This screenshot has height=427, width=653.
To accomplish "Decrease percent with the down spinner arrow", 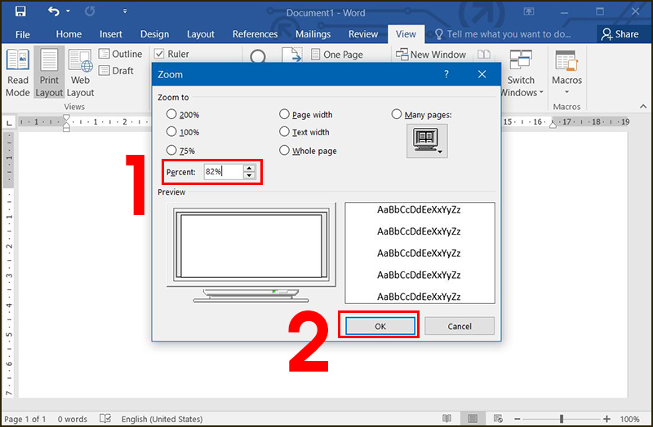I will [x=249, y=175].
